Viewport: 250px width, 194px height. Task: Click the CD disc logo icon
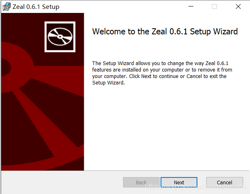pyautogui.click(x=59, y=36)
